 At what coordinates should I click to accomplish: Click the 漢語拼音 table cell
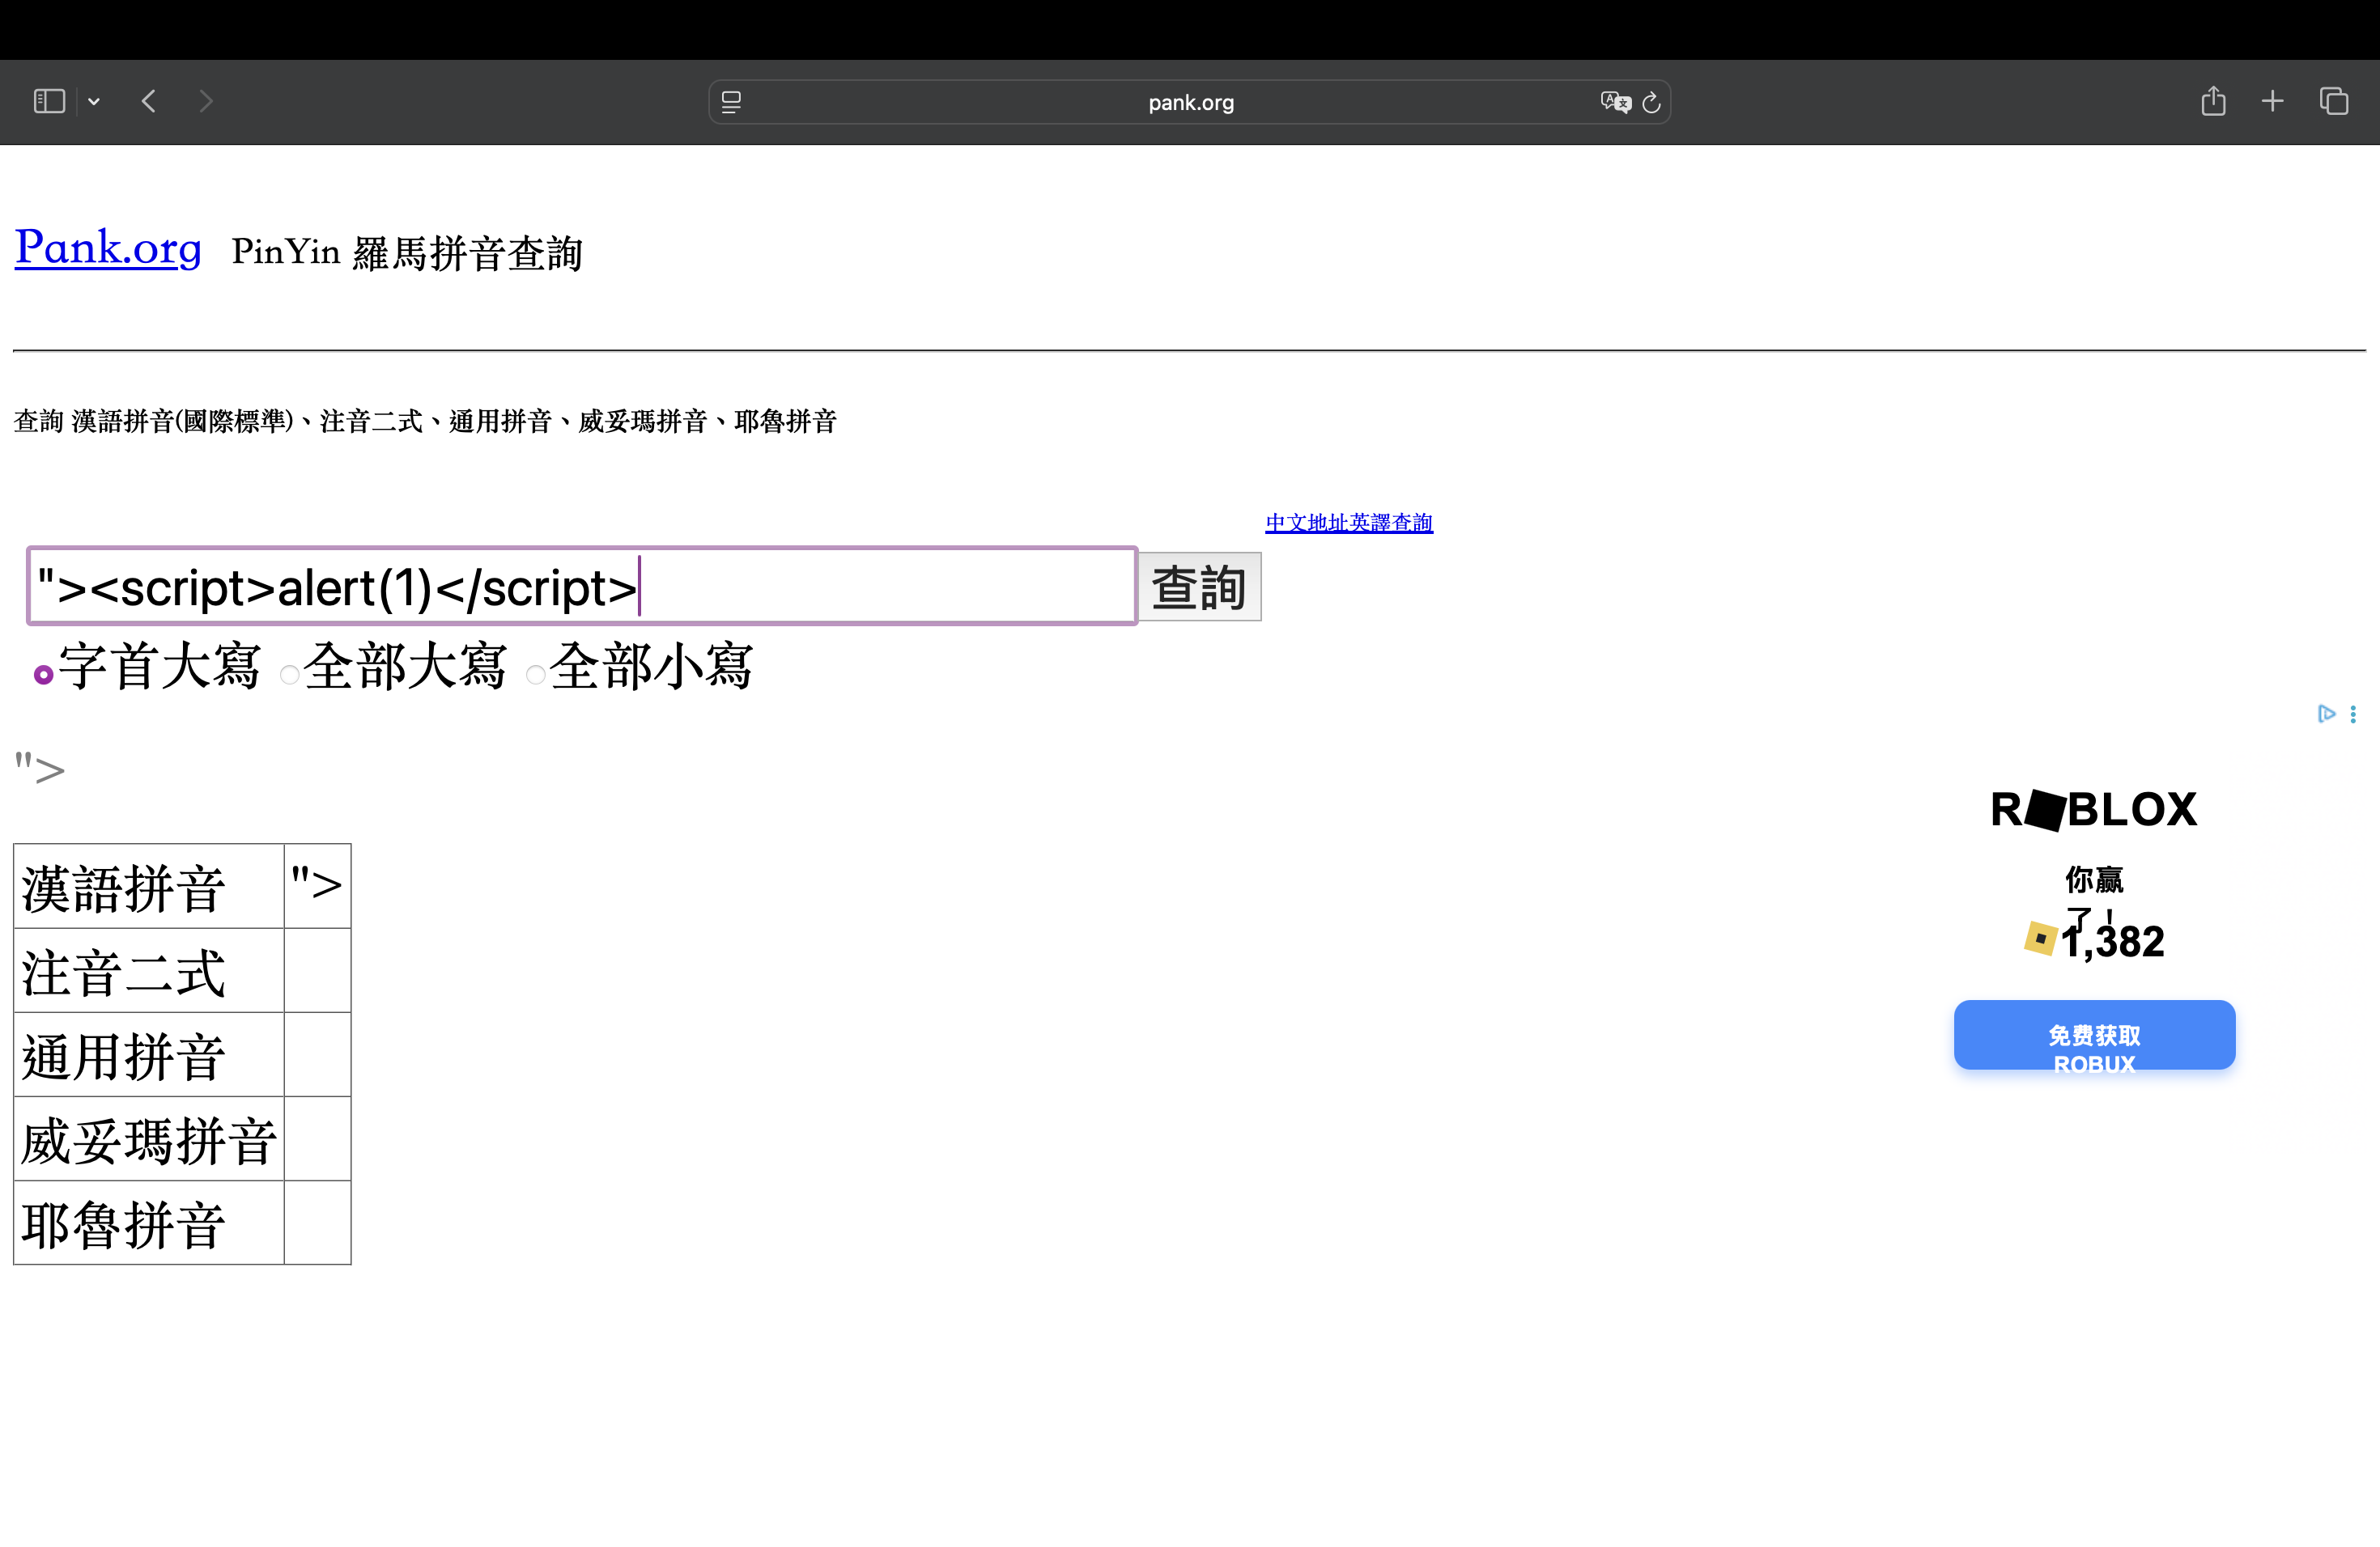[149, 887]
